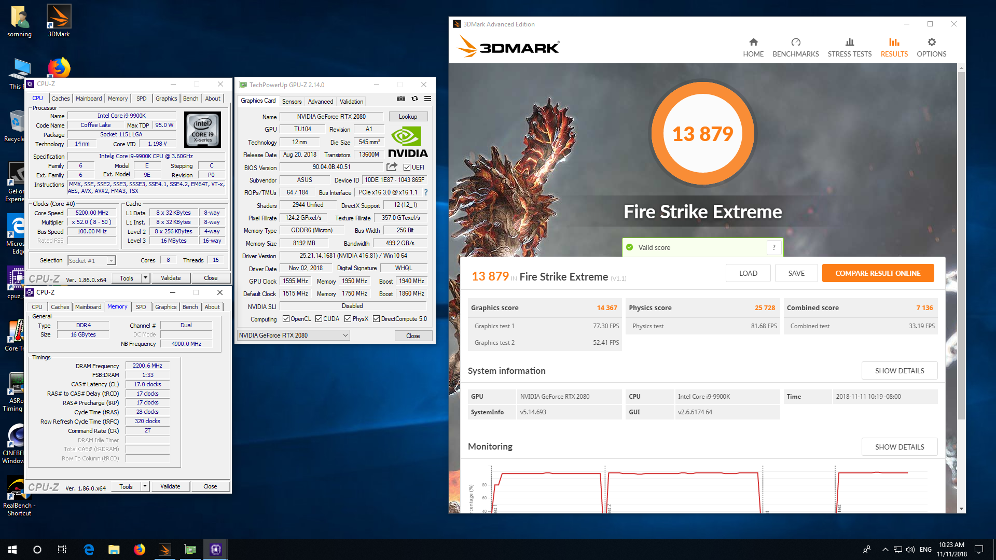Open the People icon in system tray

[x=867, y=550]
